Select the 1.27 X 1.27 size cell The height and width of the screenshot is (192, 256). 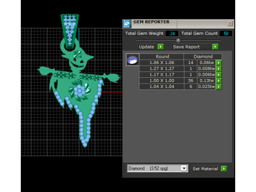pyautogui.click(x=162, y=69)
